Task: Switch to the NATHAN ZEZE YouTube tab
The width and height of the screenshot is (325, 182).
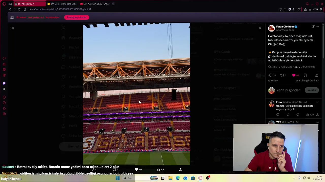Action: pyautogui.click(x=94, y=4)
